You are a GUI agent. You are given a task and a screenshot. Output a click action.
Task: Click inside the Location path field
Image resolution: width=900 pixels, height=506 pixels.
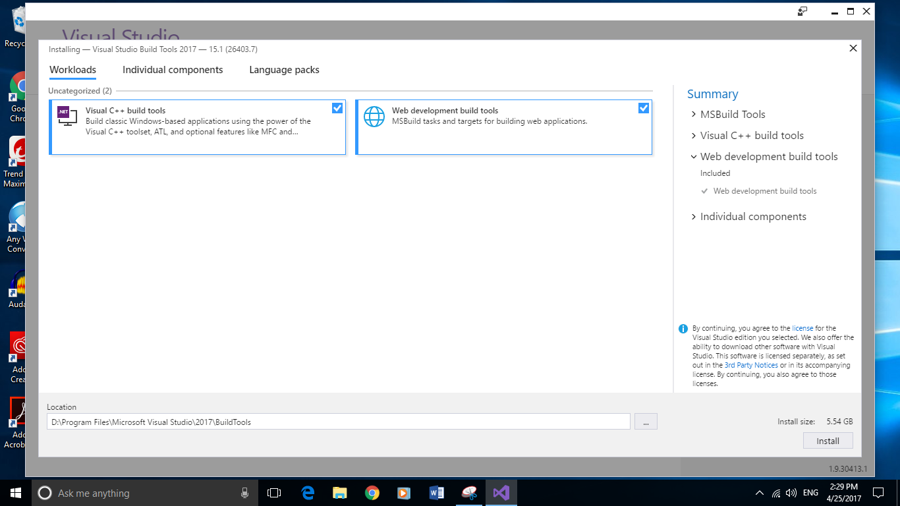264,422
